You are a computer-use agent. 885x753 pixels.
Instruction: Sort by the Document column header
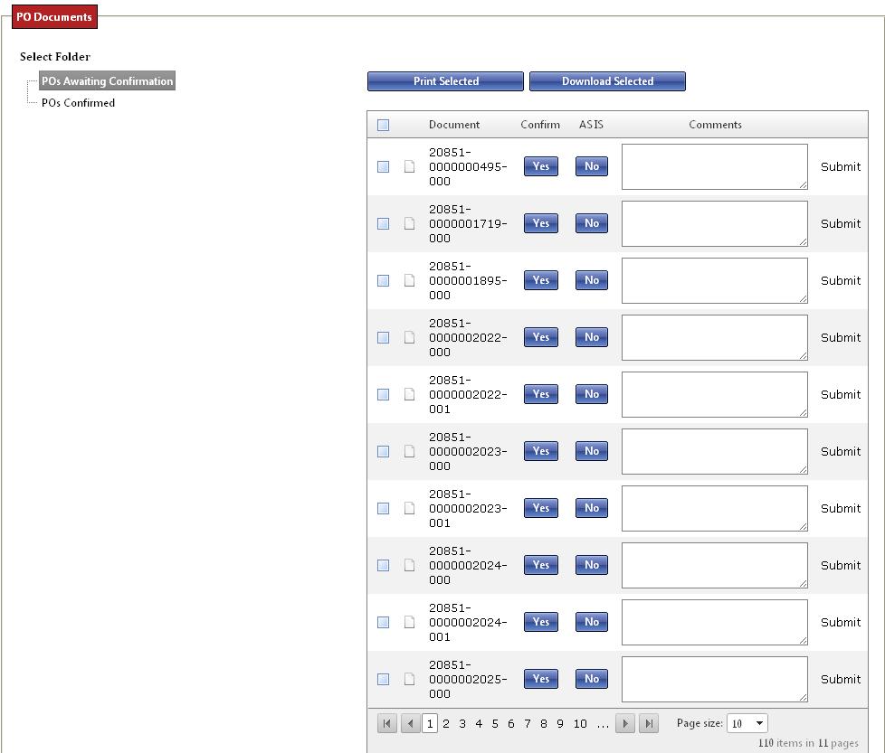(x=453, y=125)
